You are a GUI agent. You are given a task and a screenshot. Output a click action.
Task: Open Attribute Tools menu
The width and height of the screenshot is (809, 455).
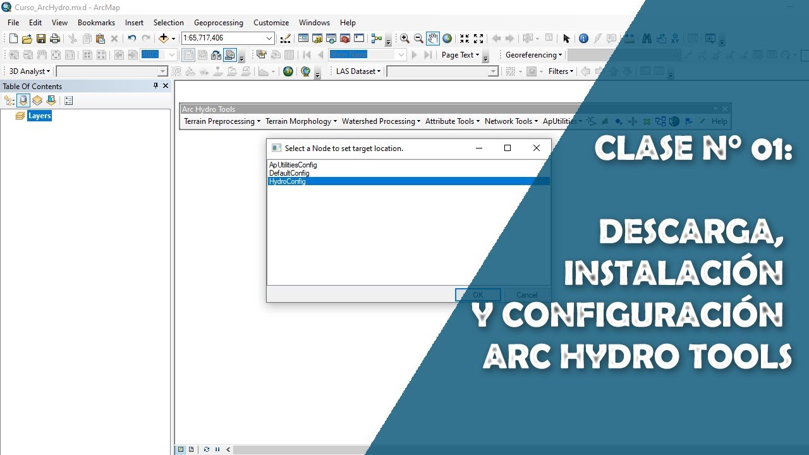453,121
